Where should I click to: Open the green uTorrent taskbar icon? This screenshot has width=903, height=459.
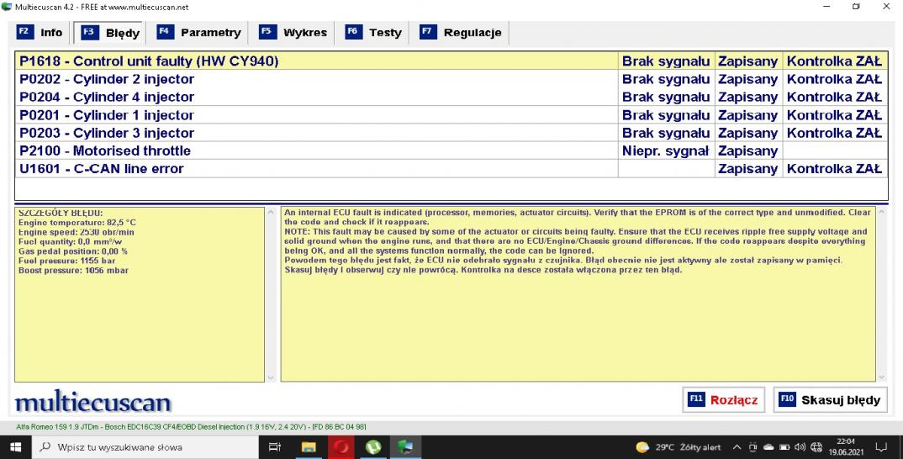coord(373,446)
